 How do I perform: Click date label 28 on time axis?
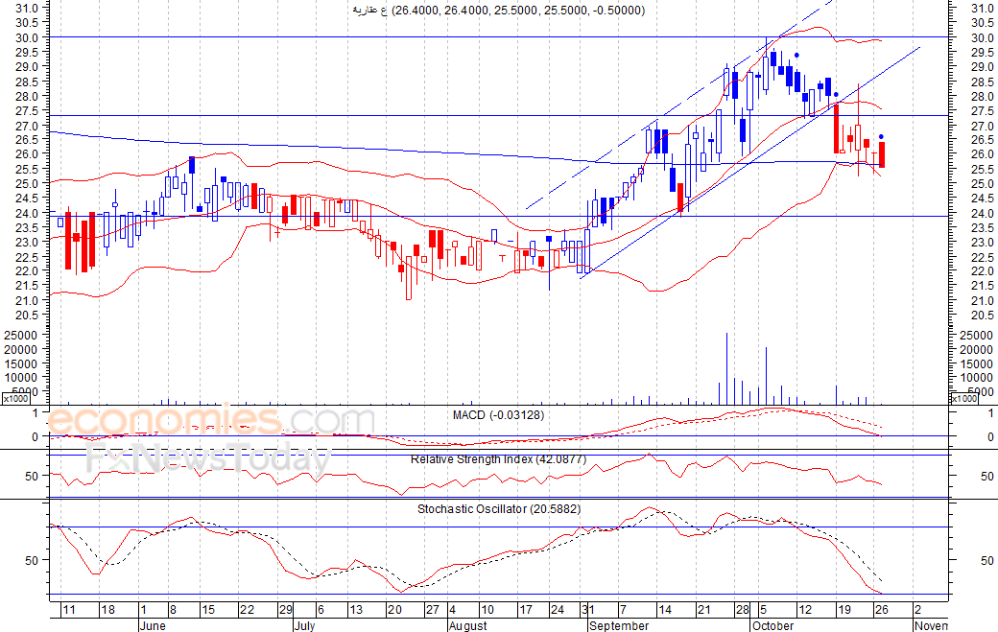[743, 610]
